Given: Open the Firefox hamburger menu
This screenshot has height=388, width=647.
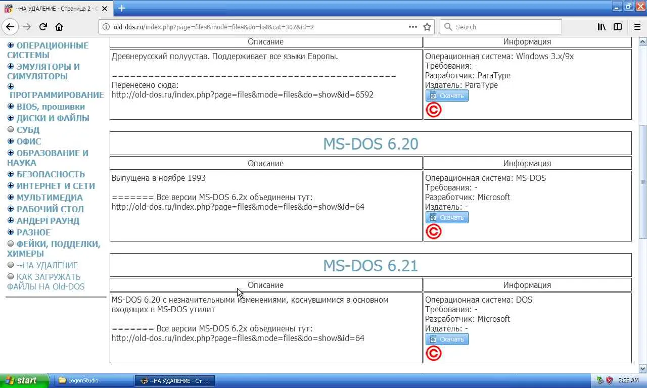Looking at the screenshot, I should tap(637, 27).
